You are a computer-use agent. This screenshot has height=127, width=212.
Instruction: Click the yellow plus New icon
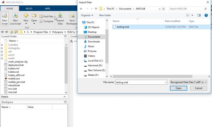26,15
